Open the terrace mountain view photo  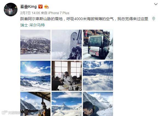click(x=35, y=104)
